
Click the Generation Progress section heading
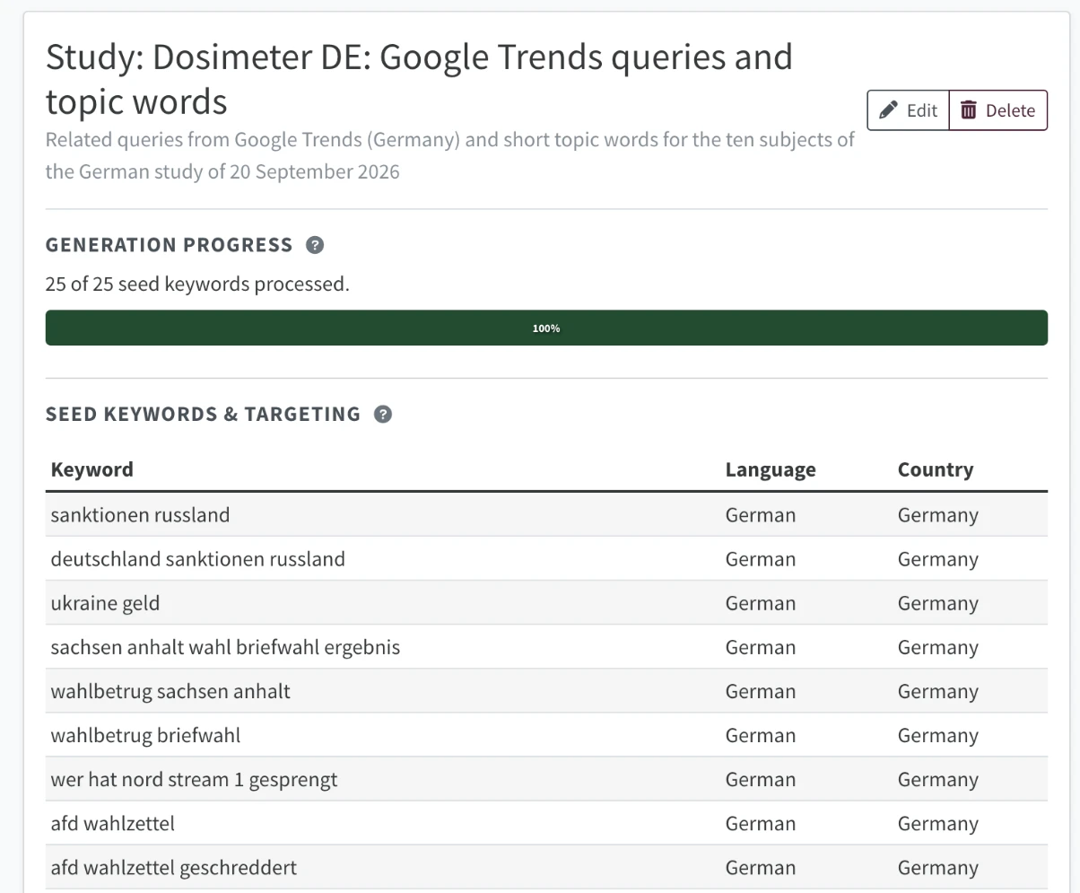(x=170, y=245)
